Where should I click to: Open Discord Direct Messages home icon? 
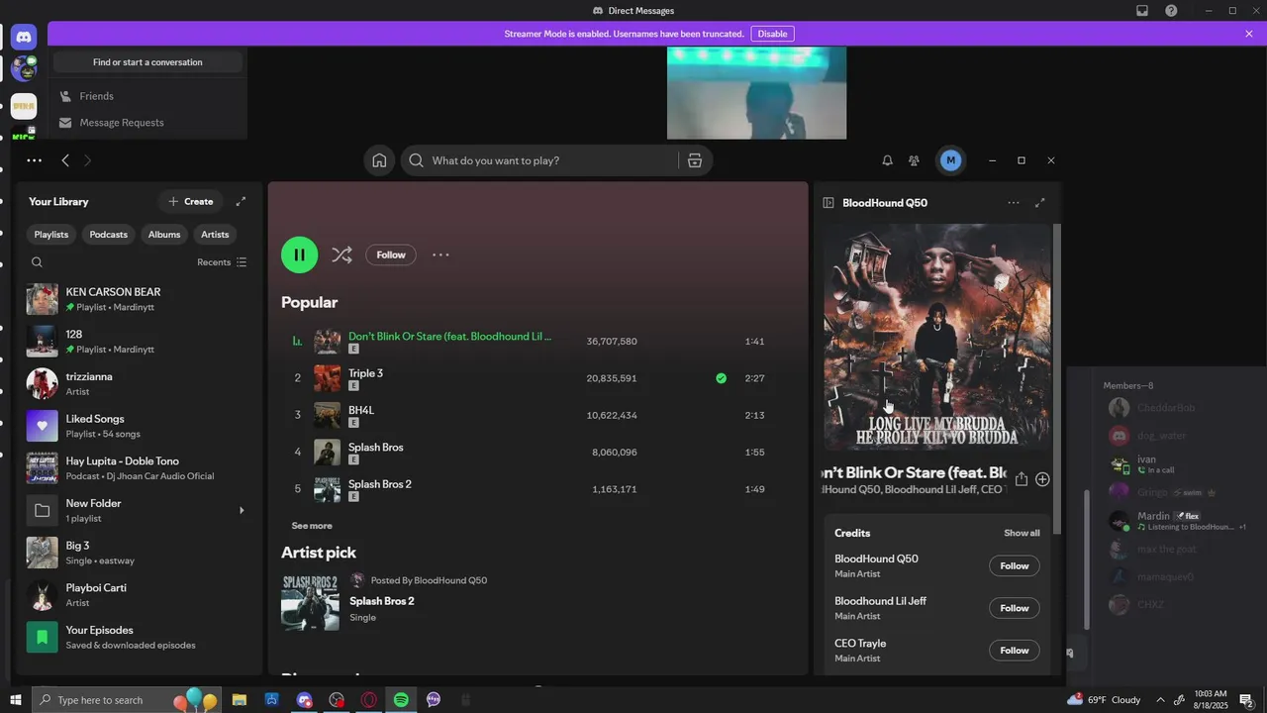coord(24,38)
